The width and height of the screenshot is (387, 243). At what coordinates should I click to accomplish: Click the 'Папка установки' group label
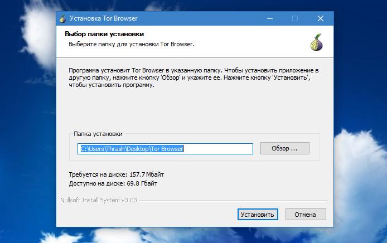(98, 134)
